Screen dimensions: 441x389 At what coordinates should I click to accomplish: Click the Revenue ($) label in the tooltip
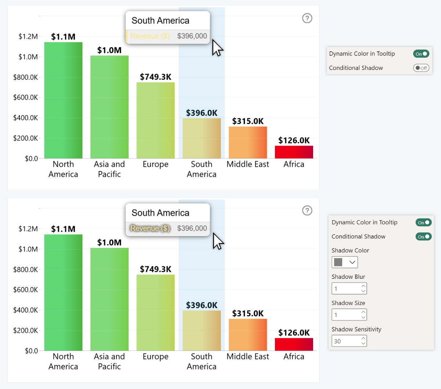click(x=150, y=36)
